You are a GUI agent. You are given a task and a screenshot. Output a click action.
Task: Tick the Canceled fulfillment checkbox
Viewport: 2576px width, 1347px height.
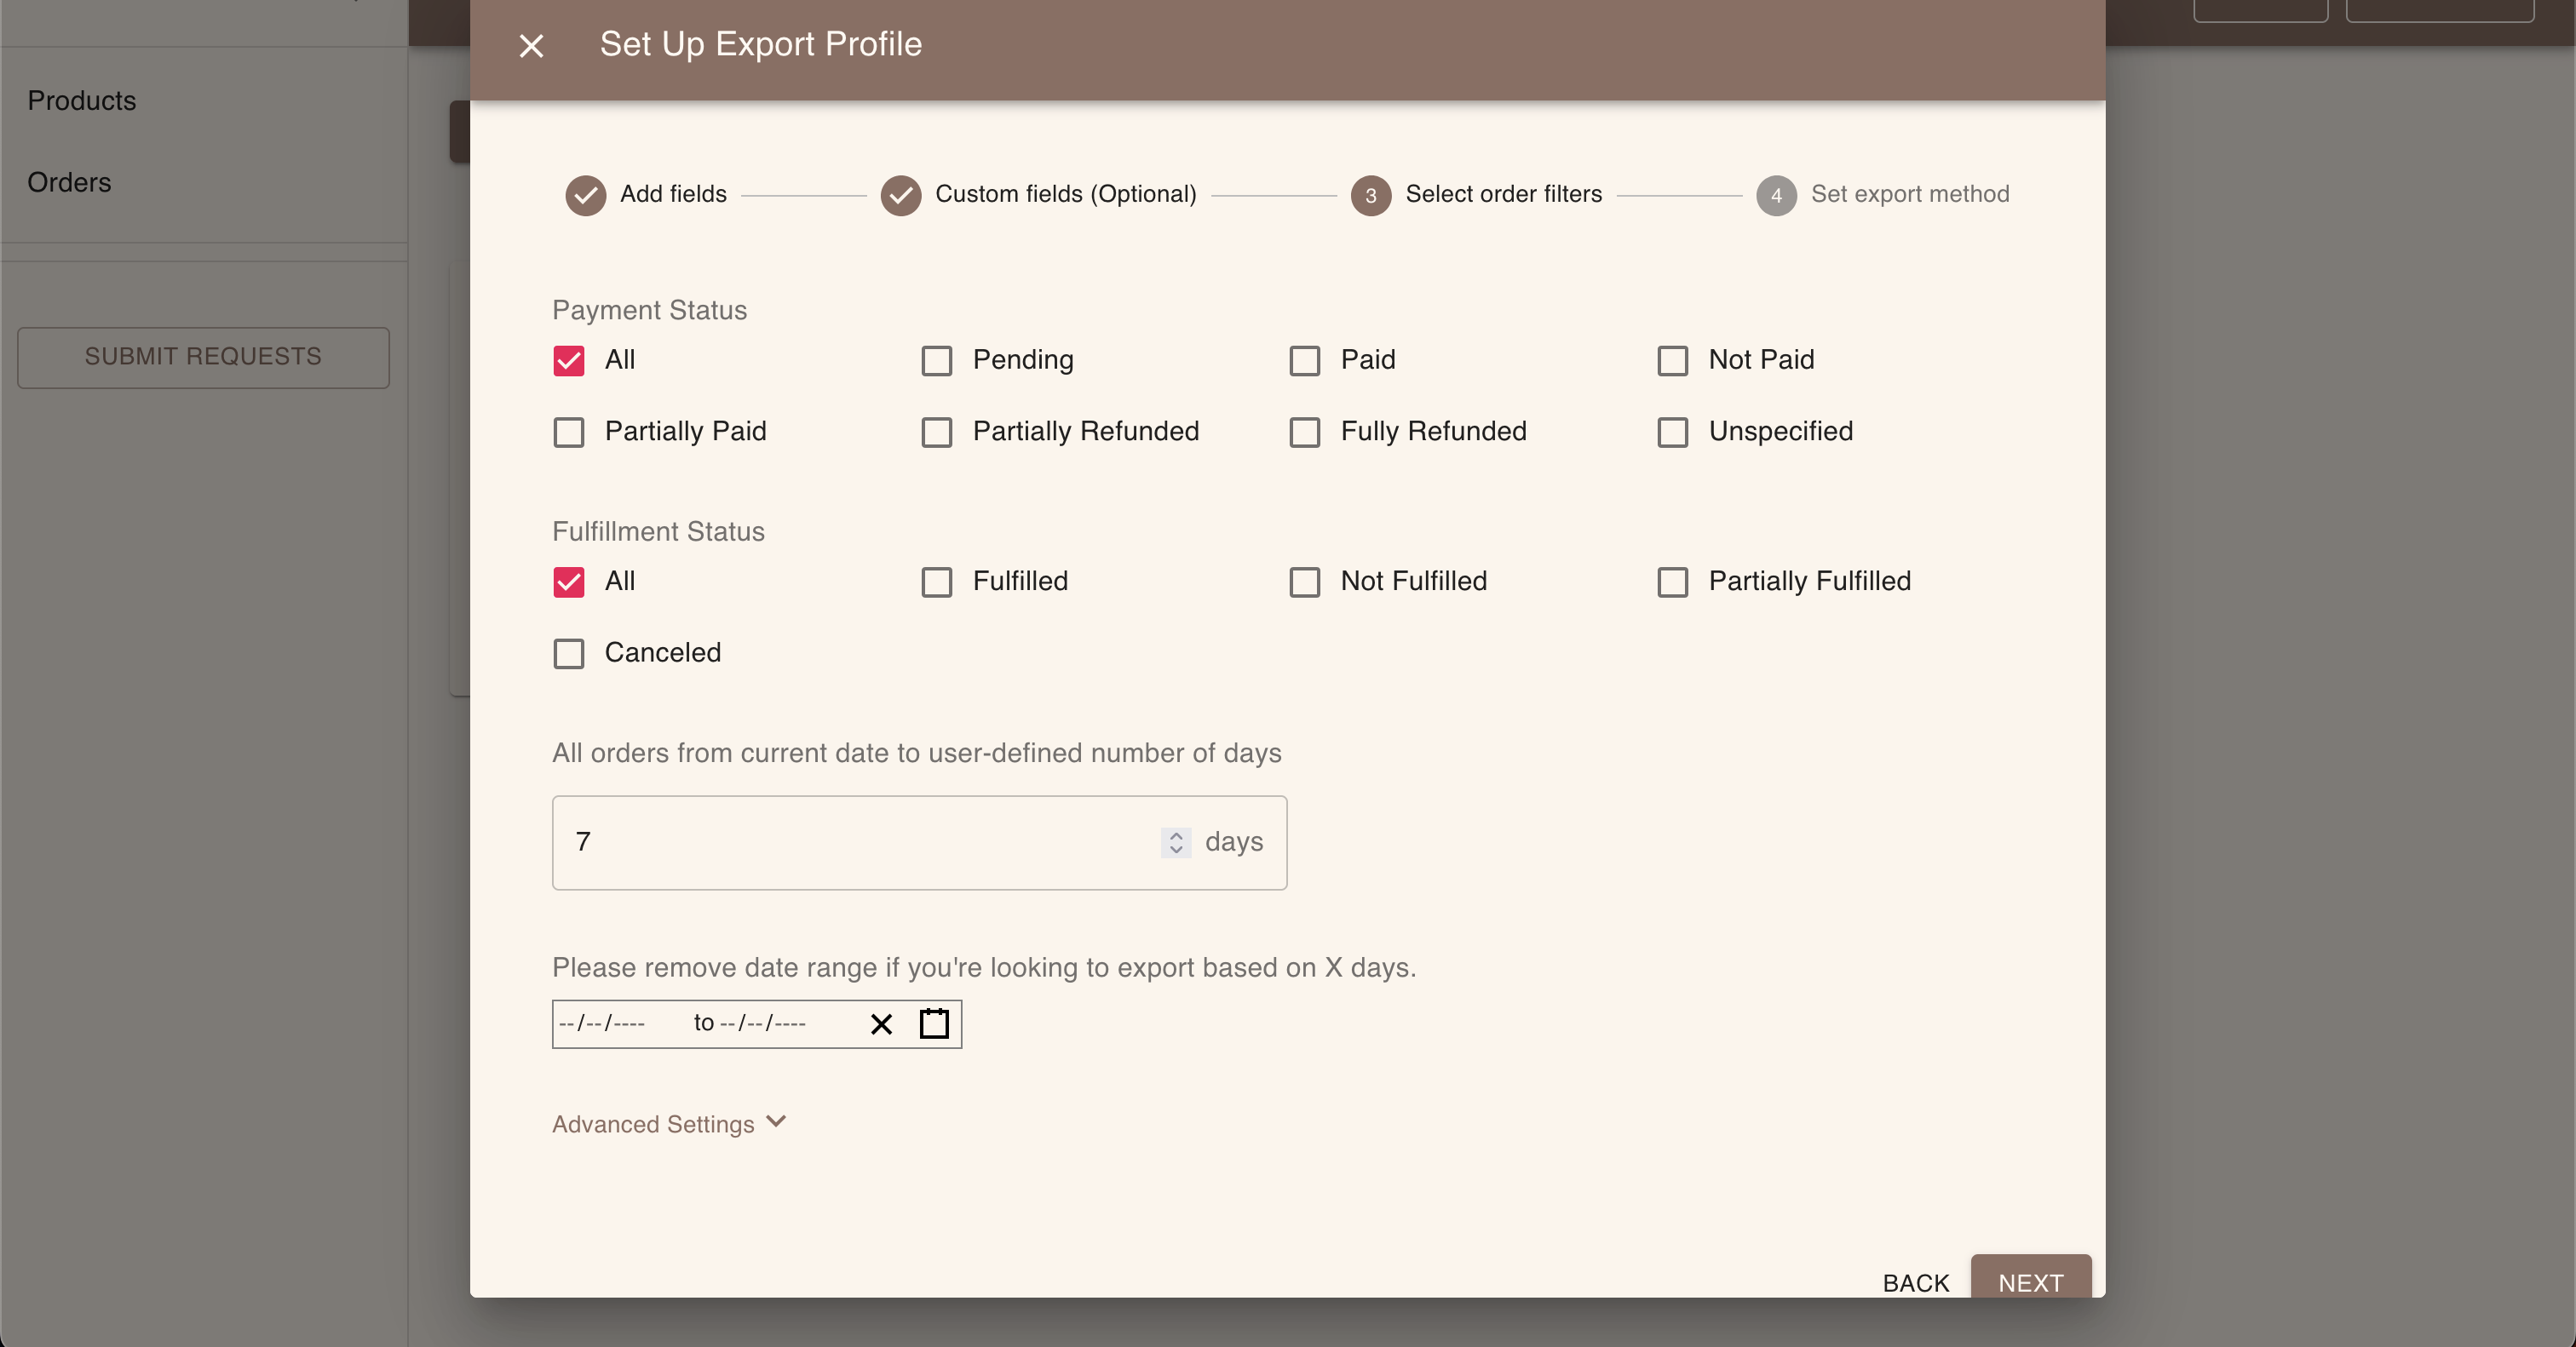pyautogui.click(x=569, y=655)
